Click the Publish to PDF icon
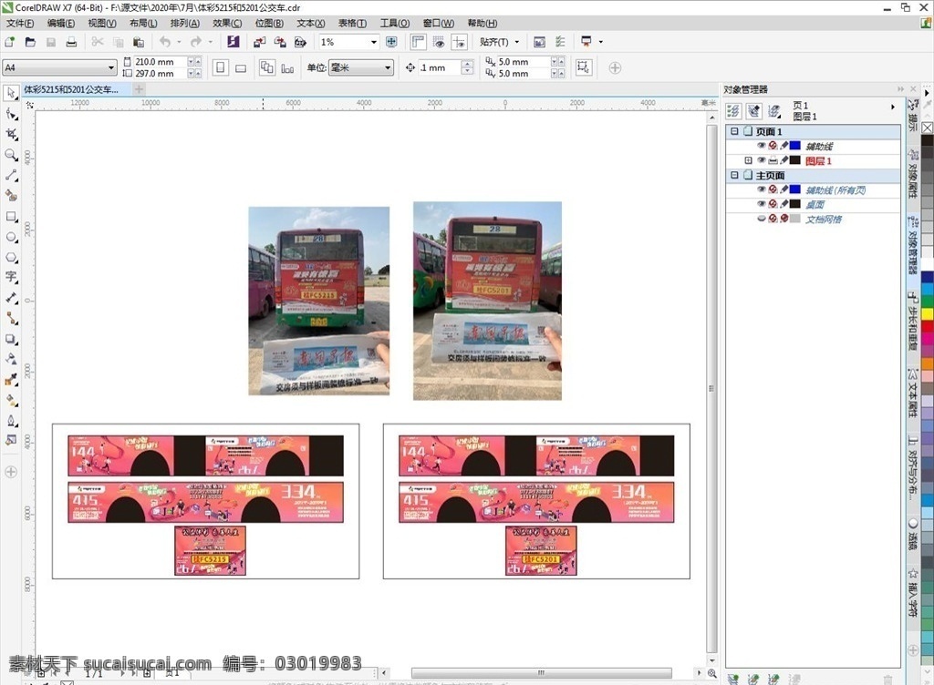This screenshot has width=934, height=685. pos(300,42)
